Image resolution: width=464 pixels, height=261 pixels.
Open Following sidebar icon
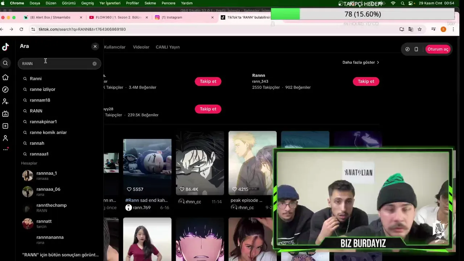5,101
